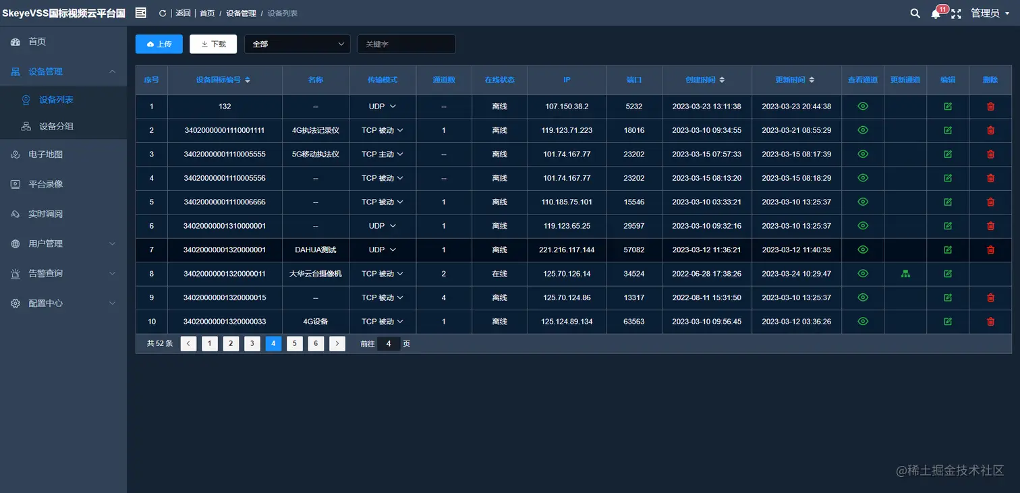Edit the 5G移动执法仪 device
This screenshot has width=1020, height=493.
click(948, 154)
